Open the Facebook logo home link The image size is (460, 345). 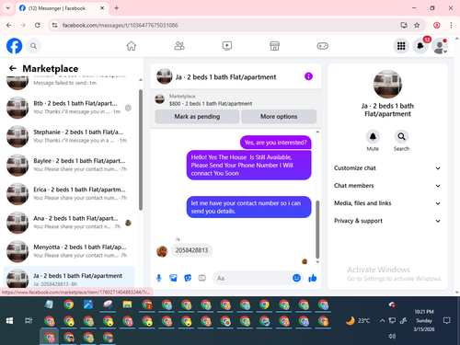point(15,46)
